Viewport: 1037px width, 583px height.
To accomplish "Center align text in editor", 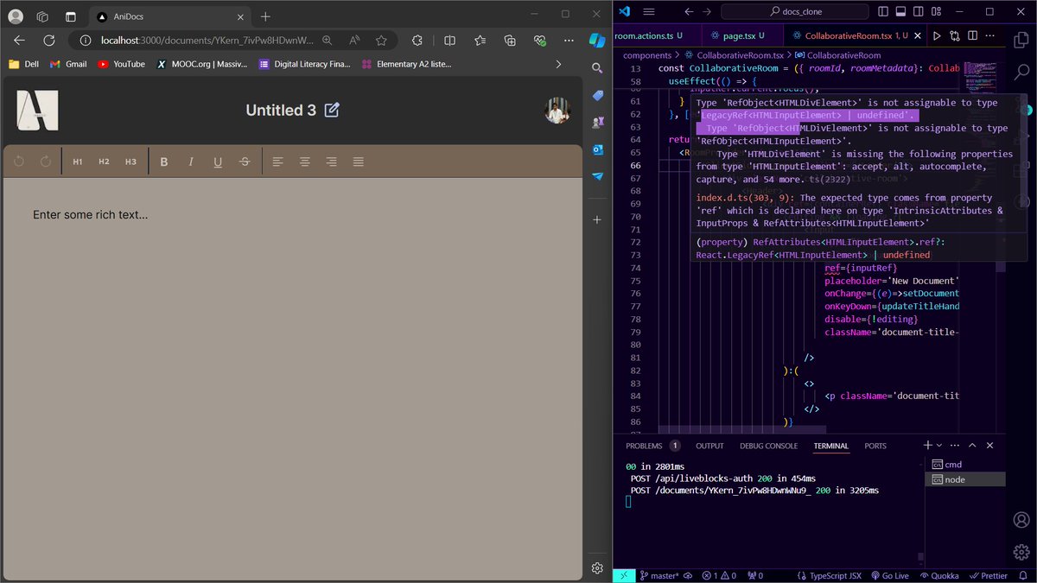I will click(x=304, y=162).
